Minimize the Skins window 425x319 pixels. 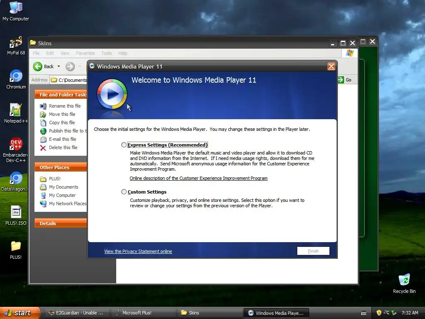point(332,43)
